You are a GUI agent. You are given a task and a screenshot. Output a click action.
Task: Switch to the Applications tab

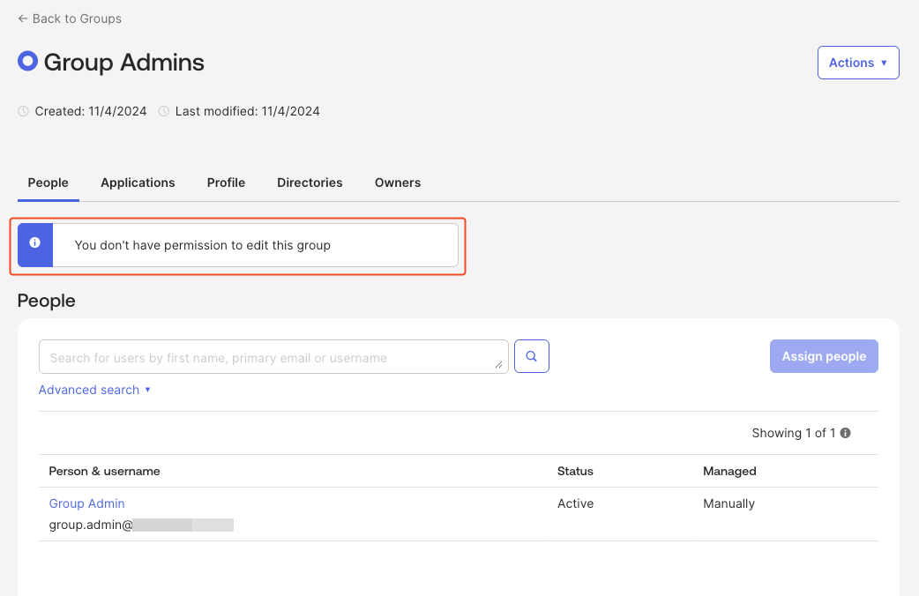pyautogui.click(x=138, y=183)
